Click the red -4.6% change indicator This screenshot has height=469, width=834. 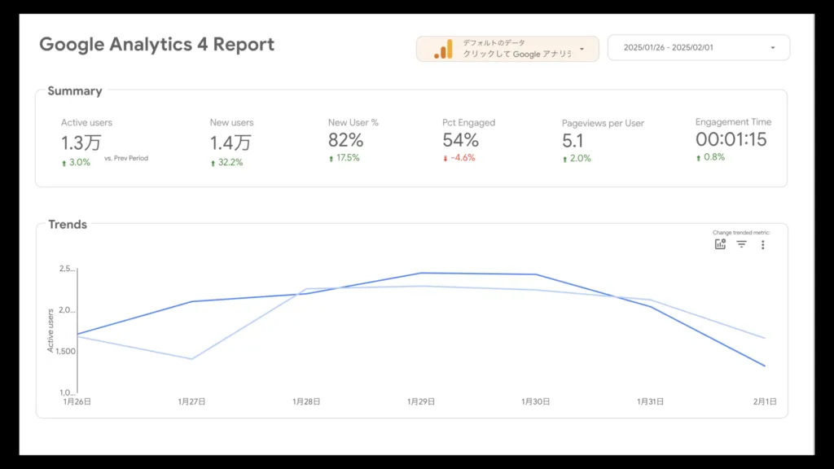point(459,158)
